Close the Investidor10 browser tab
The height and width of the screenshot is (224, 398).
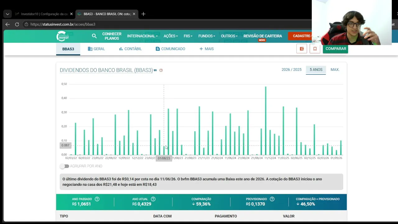coord(71,14)
